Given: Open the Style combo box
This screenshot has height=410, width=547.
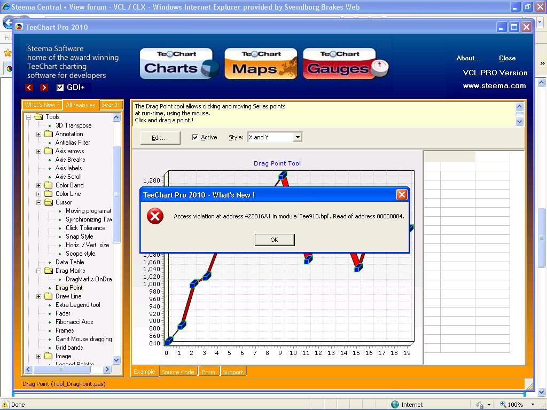Looking at the screenshot, I should coord(297,137).
